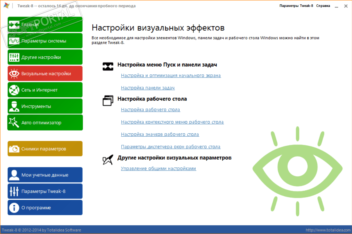Image resolution: width=352 pixels, height=234 pixels.
Task: Click the magic wand icon of Авто оптимизатор
Action: pyautogui.click(x=14, y=123)
